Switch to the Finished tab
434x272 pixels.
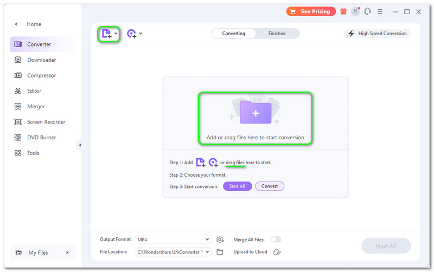click(277, 34)
